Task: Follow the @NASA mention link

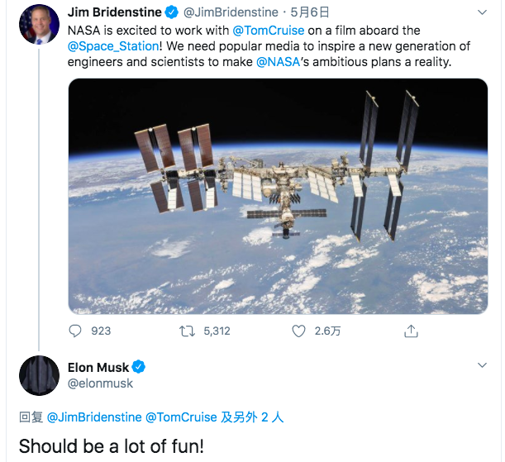Action: [279, 62]
